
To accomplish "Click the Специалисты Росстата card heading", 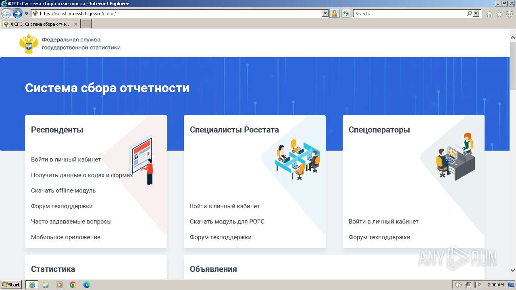I will tap(234, 130).
